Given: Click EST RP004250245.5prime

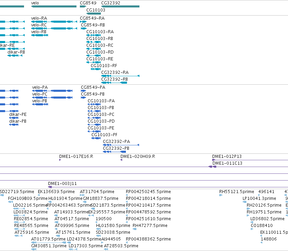Looking at the screenshot, I should coord(127,195).
